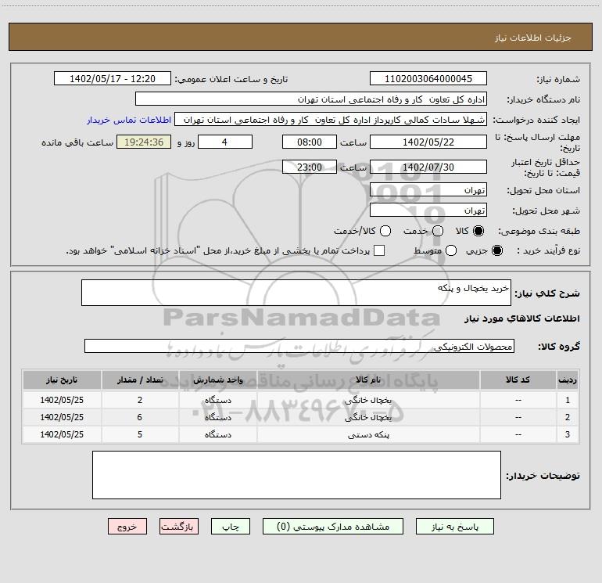
Task: Click the دستگاه unit in row 2
Action: click(x=218, y=417)
